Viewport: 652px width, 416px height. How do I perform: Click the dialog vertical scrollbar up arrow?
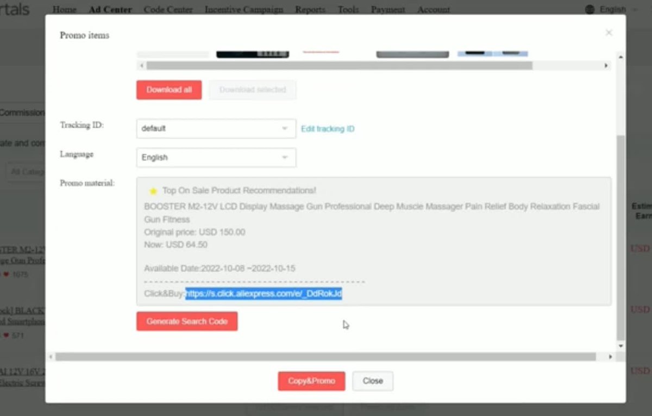[x=621, y=57]
